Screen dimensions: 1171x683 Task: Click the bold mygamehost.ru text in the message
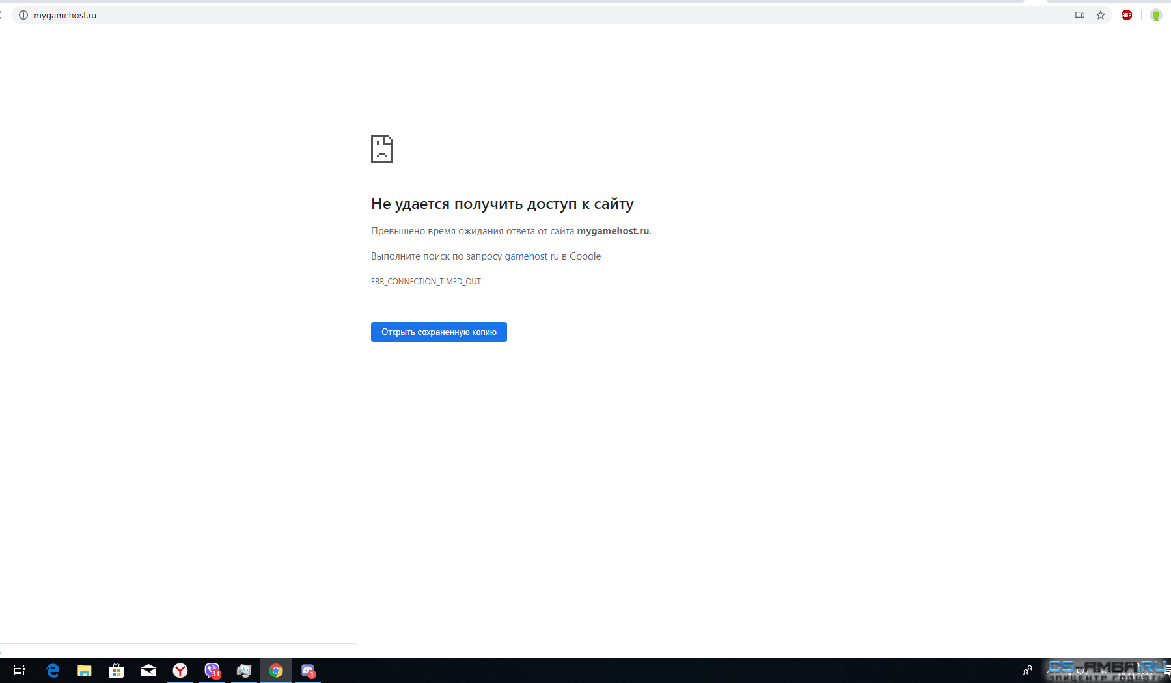pyautogui.click(x=613, y=231)
